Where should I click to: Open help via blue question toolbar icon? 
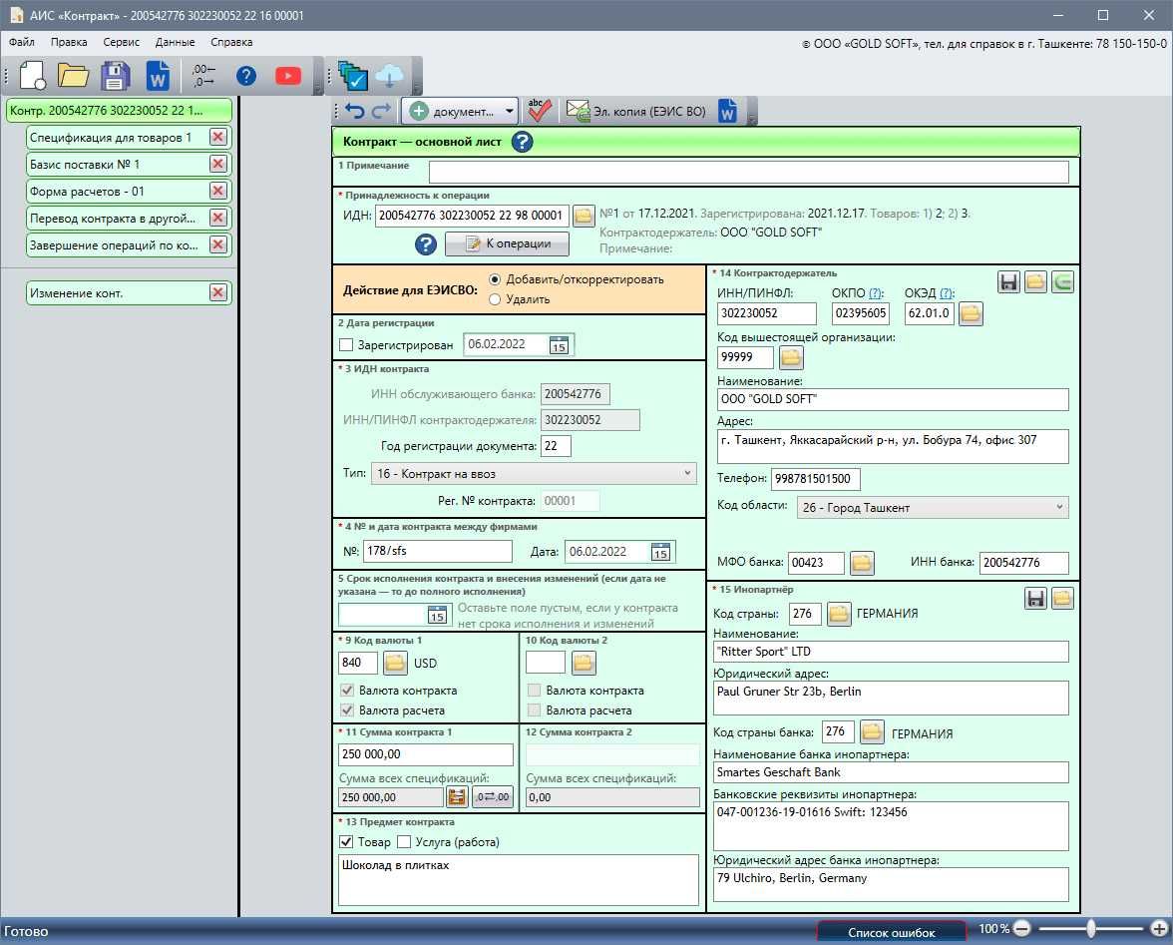pyautogui.click(x=246, y=76)
